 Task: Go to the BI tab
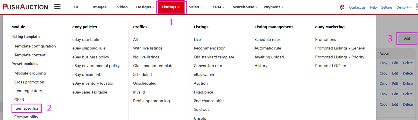point(76,7)
